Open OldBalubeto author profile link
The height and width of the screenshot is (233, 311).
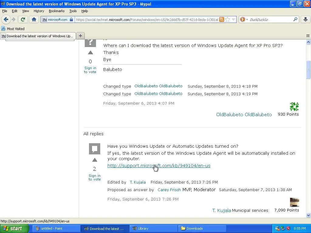click(244, 114)
